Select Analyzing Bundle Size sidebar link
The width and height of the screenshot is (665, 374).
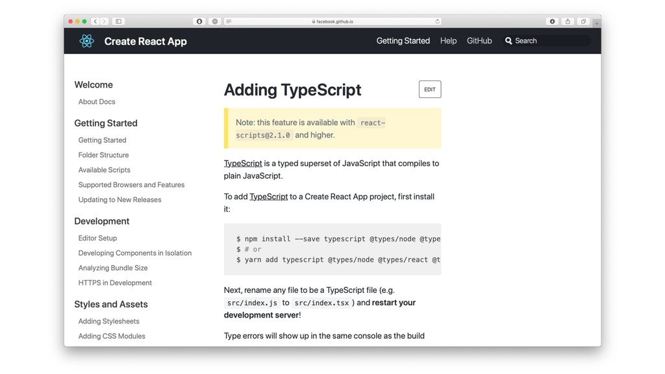[x=113, y=268]
